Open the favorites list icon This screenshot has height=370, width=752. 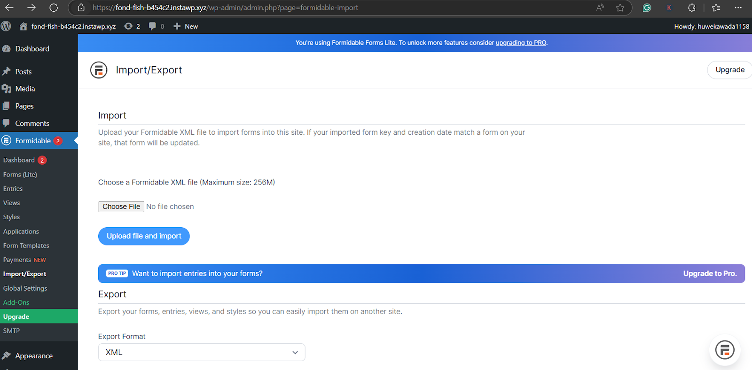coord(716,8)
